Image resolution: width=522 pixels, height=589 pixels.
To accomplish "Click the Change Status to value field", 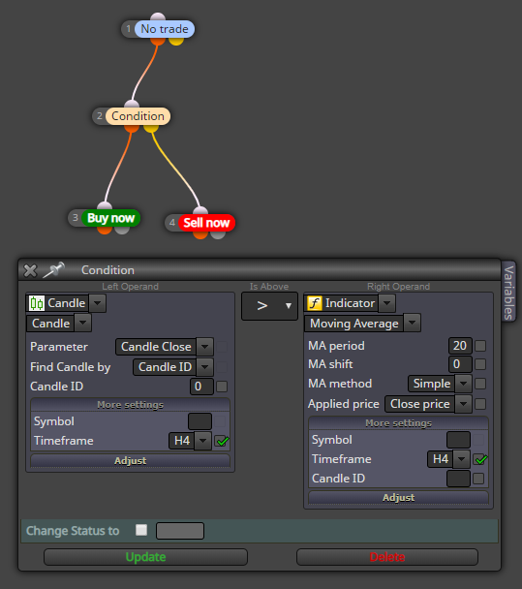I will tap(180, 531).
